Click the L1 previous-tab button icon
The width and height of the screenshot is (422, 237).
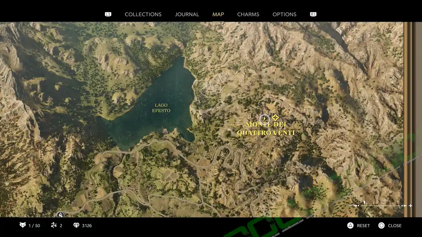(x=108, y=14)
